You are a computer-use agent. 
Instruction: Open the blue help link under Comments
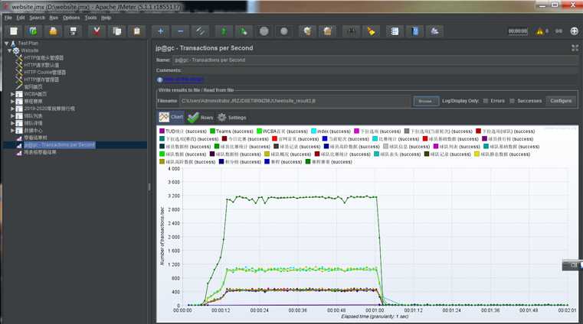[x=183, y=79]
